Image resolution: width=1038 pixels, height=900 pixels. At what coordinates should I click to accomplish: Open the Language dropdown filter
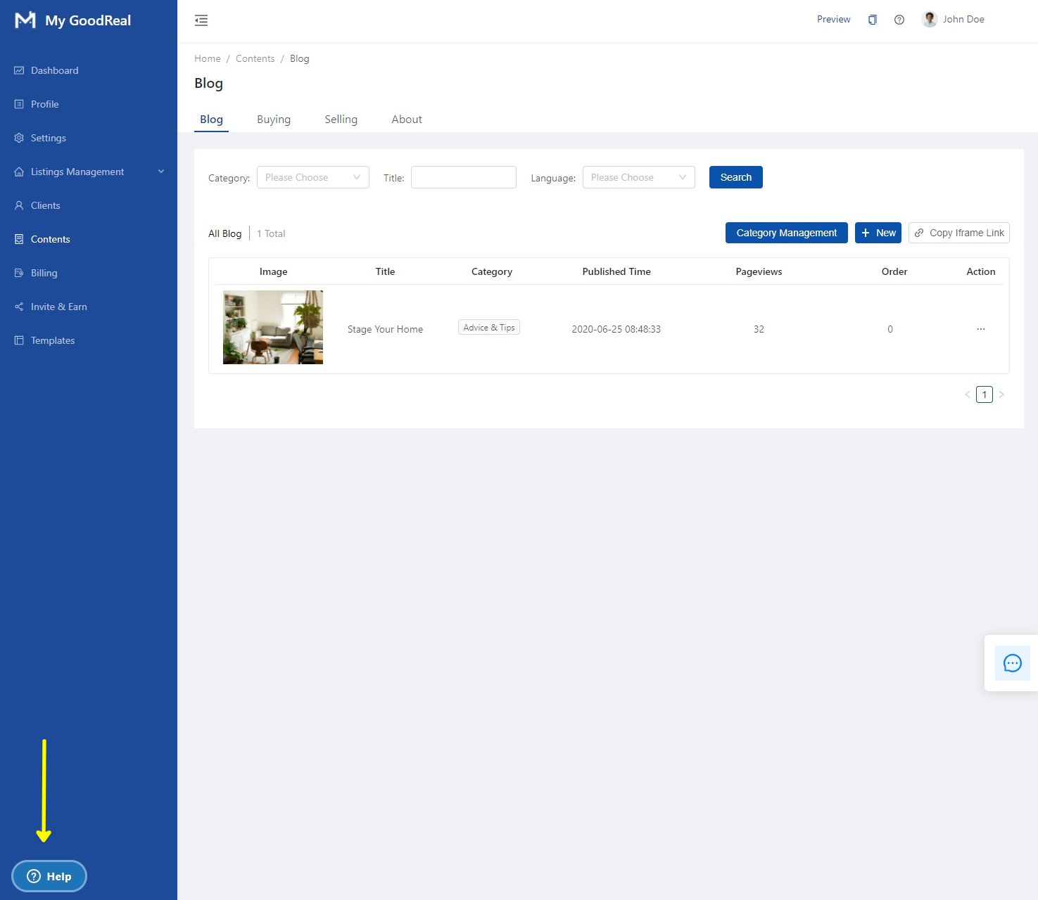pos(638,177)
